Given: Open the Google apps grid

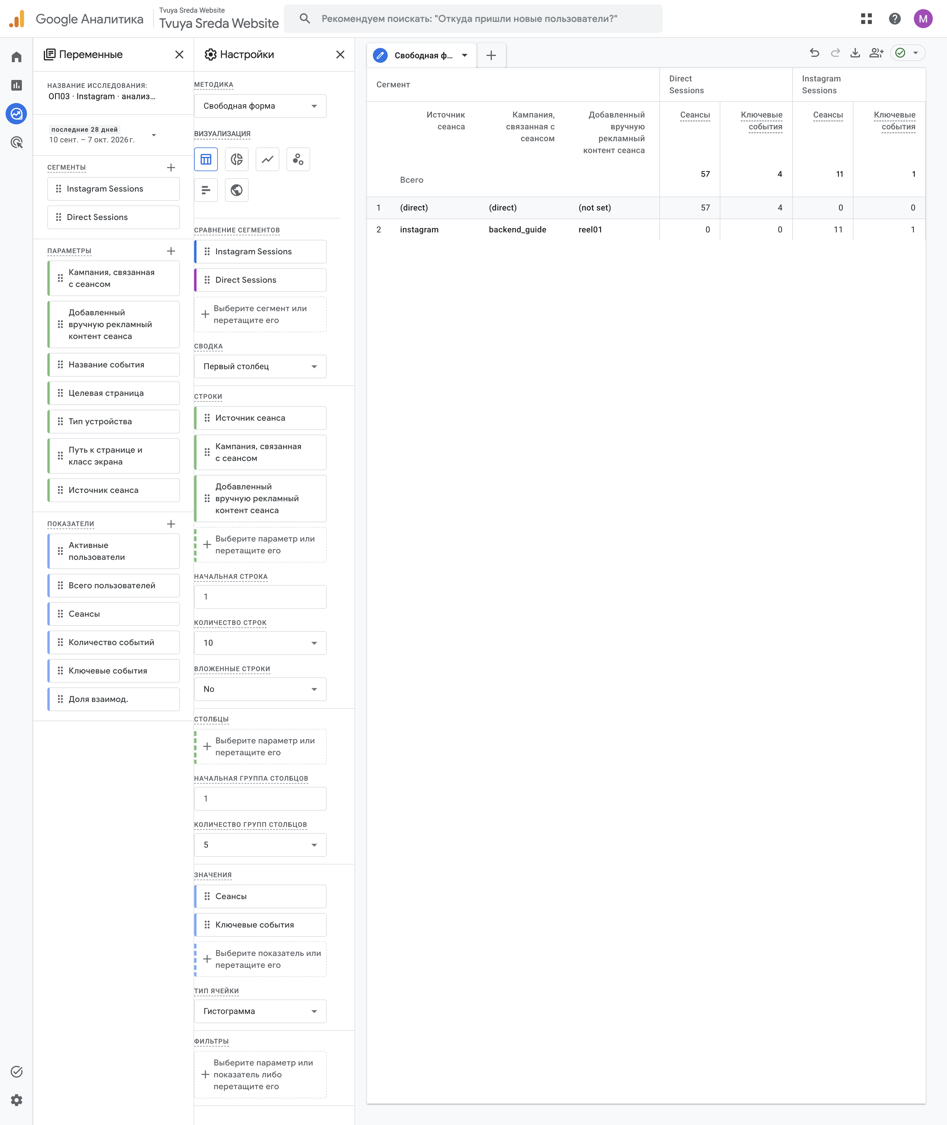Looking at the screenshot, I should pyautogui.click(x=867, y=19).
